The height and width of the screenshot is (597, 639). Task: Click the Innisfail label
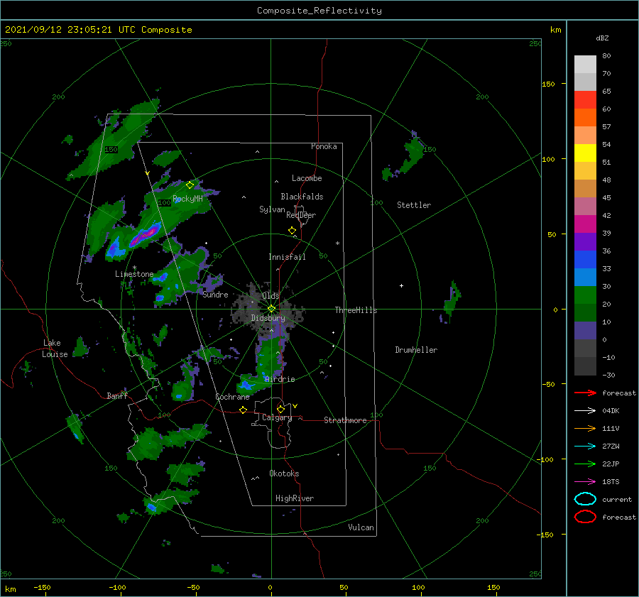tap(288, 257)
